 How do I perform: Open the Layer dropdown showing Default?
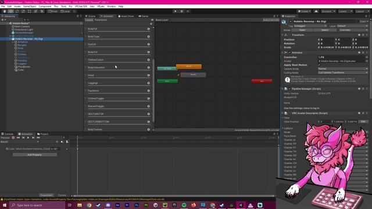point(352,26)
